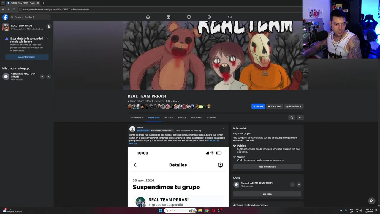Open the browser tab list dropdown
This screenshot has height=214, width=380.
pos(3,3)
